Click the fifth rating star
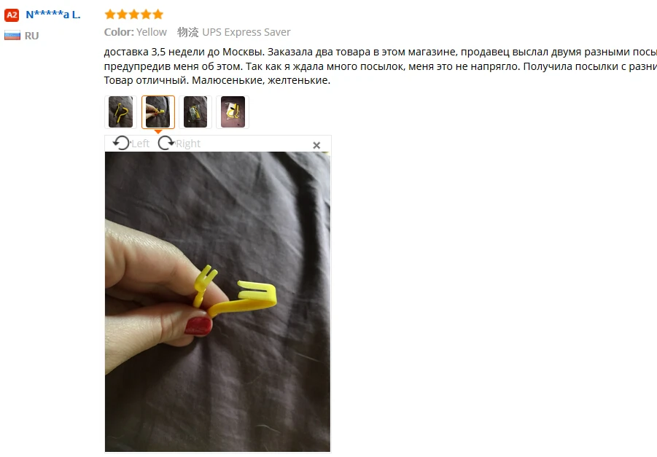The width and height of the screenshot is (657, 457). (158, 15)
